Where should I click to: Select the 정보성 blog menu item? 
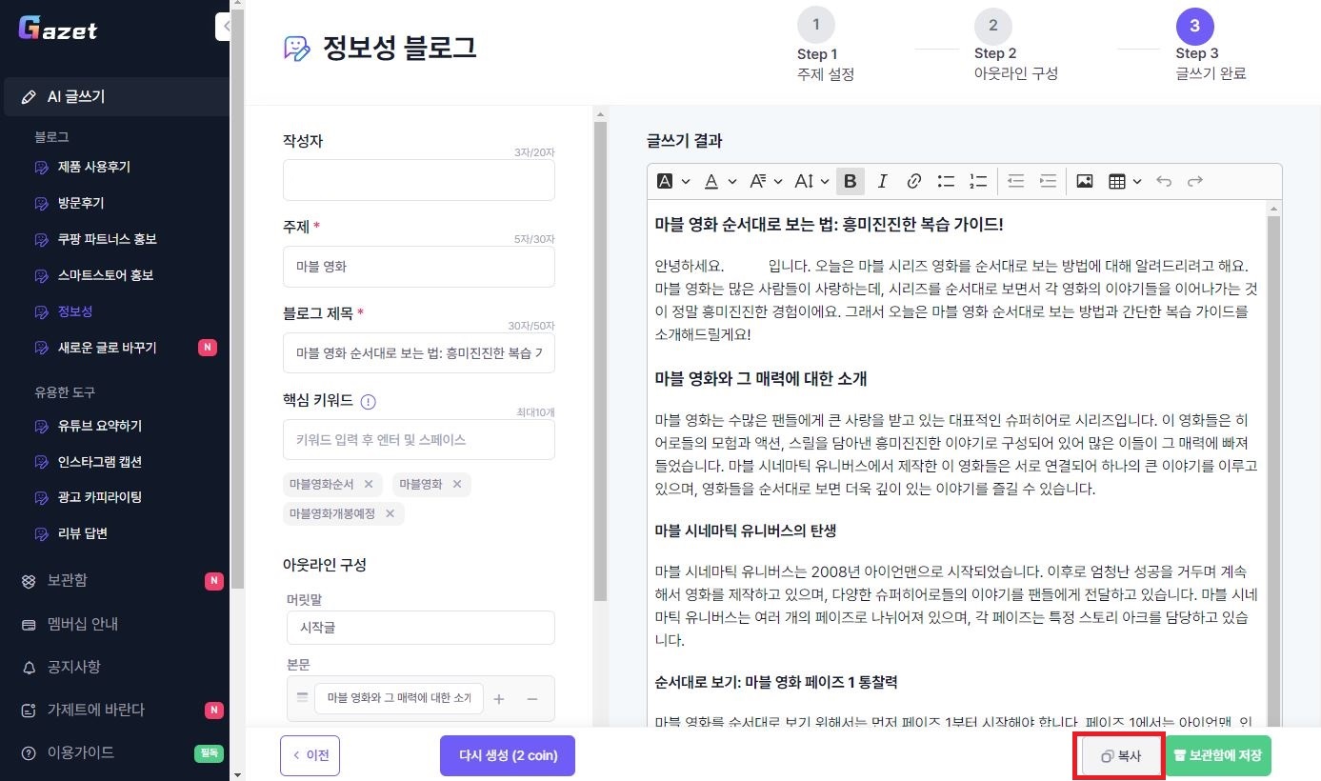pos(74,311)
